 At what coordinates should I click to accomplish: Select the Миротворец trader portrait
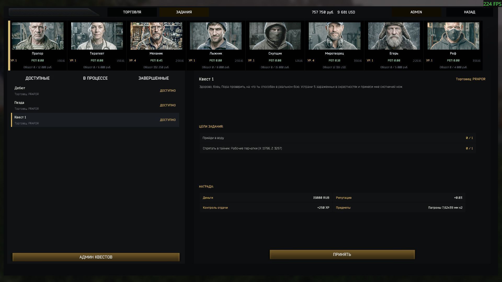pos(334,36)
